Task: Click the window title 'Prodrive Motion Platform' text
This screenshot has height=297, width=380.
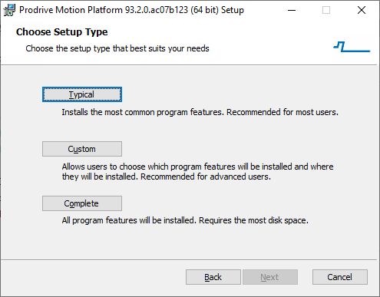Action: coord(131,10)
